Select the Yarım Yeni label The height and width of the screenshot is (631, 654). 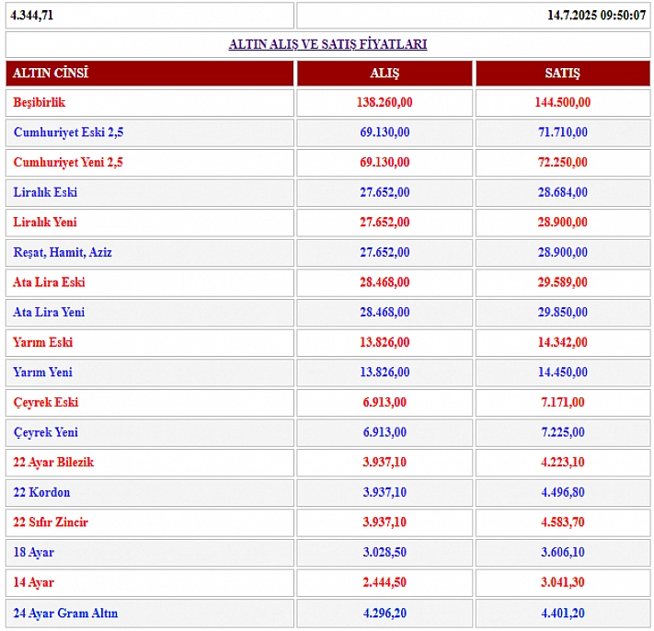tap(43, 373)
